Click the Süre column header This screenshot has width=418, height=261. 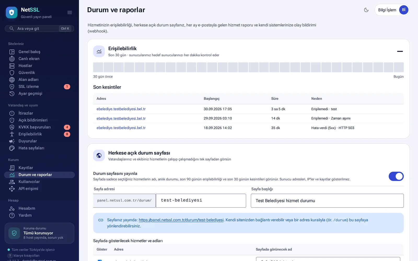coord(275,99)
